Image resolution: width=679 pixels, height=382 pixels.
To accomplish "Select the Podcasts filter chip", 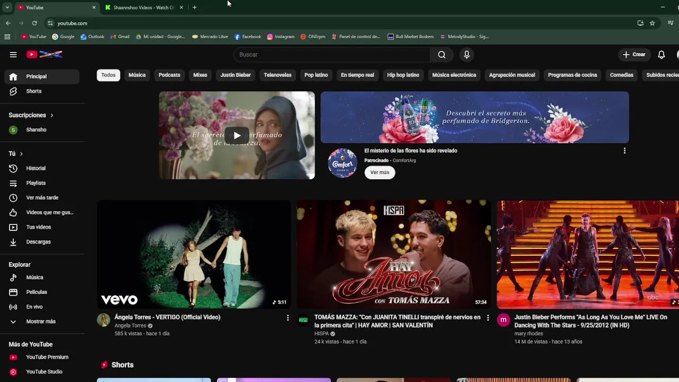I will (169, 75).
